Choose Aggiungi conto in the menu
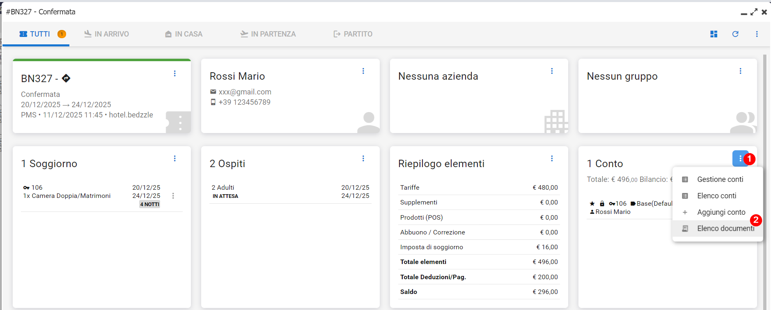The height and width of the screenshot is (310, 771). tap(721, 212)
